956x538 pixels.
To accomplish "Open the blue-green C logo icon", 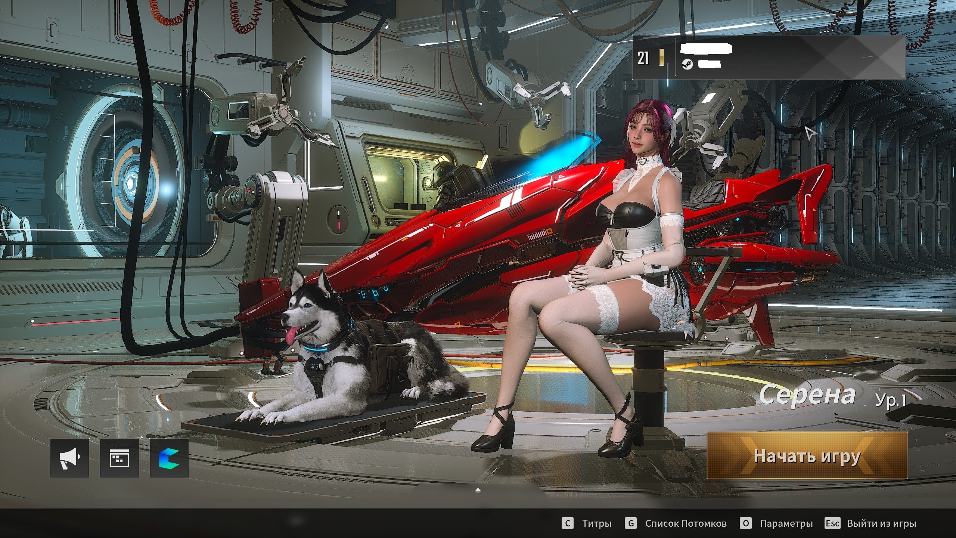I will pyautogui.click(x=169, y=458).
